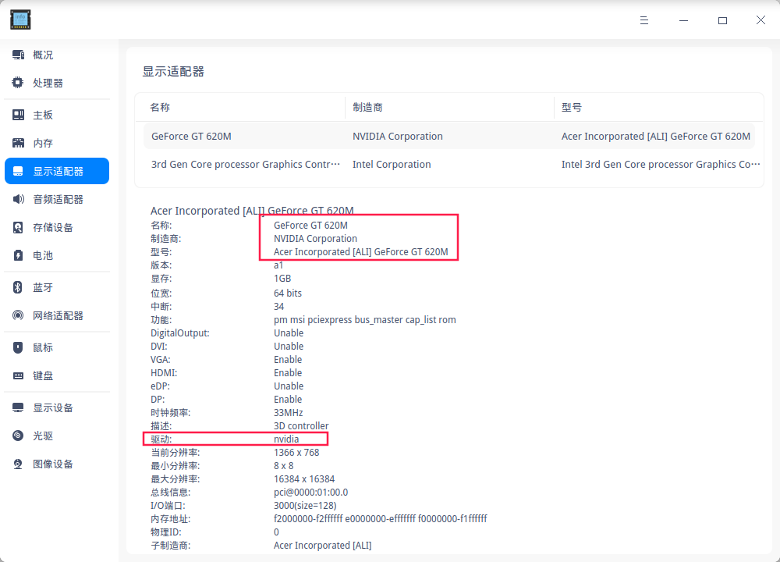This screenshot has width=780, height=562.
Task: Open the 光驱 section
Action: coord(57,436)
